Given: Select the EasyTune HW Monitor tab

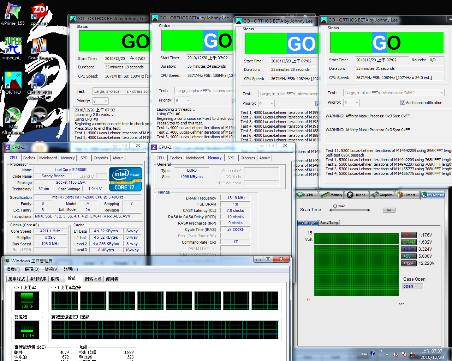Looking at the screenshot, I should coord(433,195).
